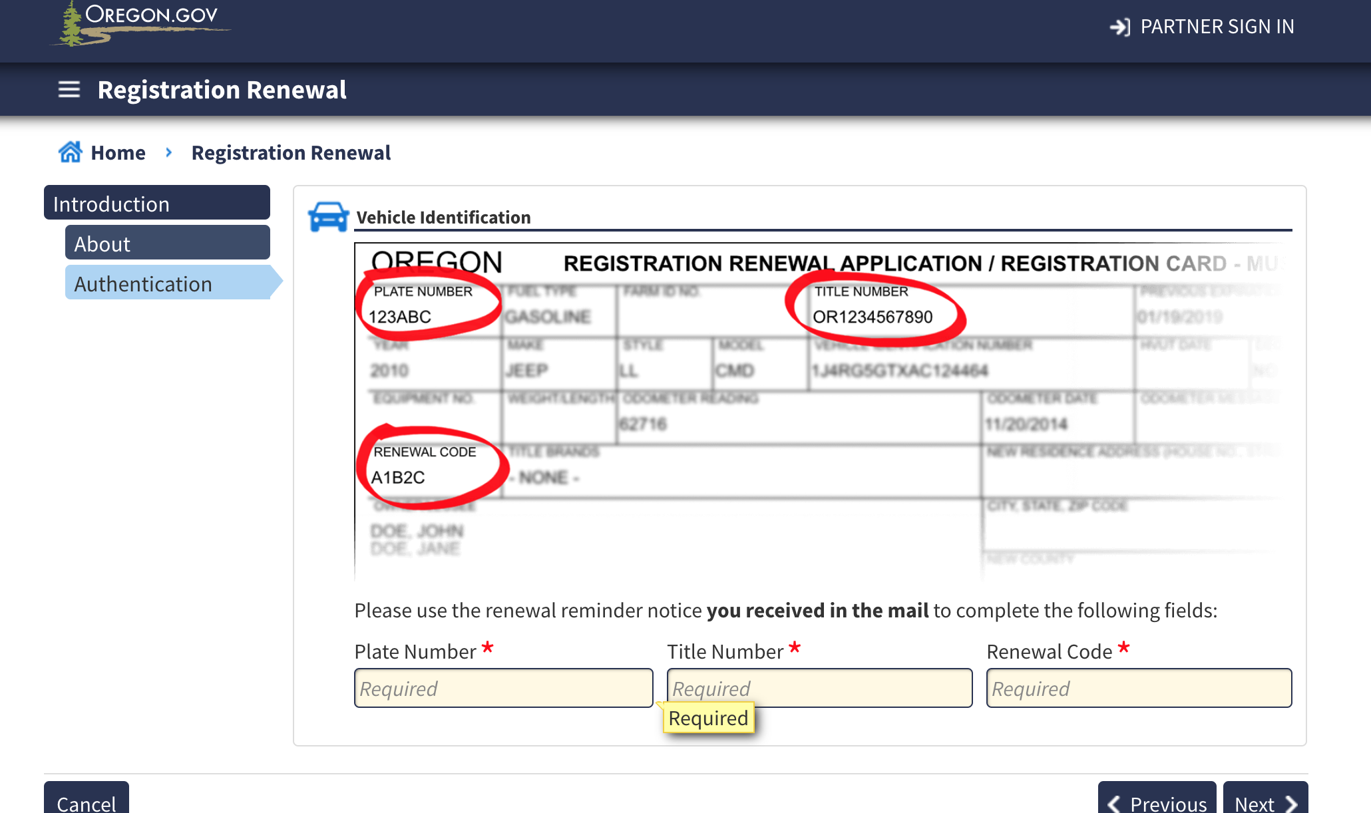This screenshot has width=1371, height=813.
Task: Click the yellow Required tooltip
Action: click(x=708, y=719)
